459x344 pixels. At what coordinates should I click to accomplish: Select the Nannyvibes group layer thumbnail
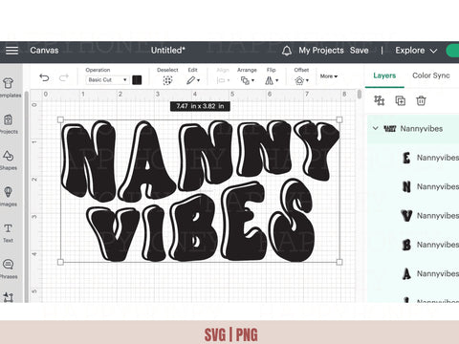pos(389,128)
